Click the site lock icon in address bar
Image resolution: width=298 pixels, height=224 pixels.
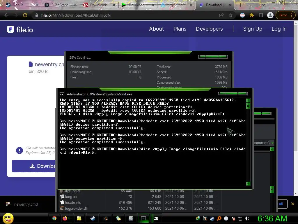tap(37, 15)
